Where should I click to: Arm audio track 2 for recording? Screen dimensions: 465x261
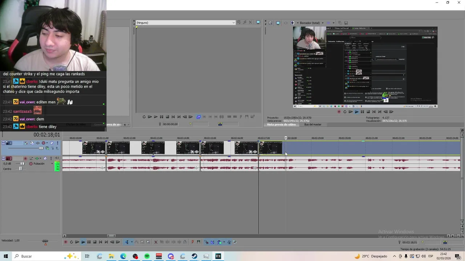tap(25, 158)
